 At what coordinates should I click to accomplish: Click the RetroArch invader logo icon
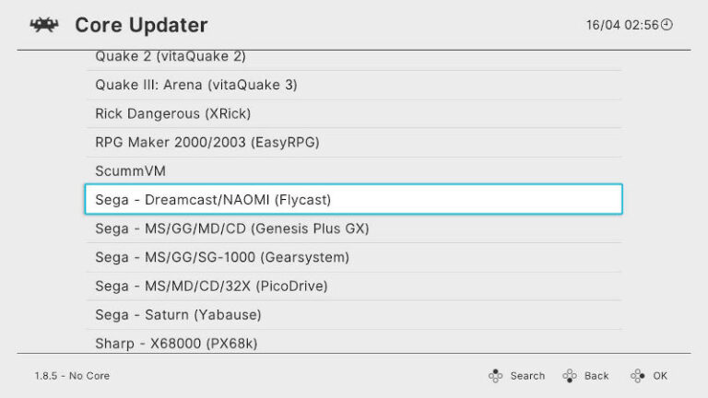click(44, 25)
